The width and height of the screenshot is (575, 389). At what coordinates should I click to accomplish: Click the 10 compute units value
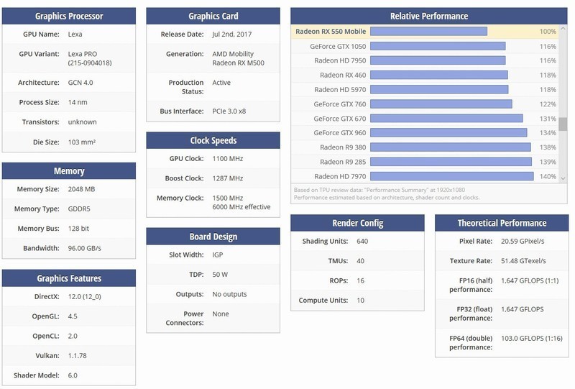[x=361, y=300]
